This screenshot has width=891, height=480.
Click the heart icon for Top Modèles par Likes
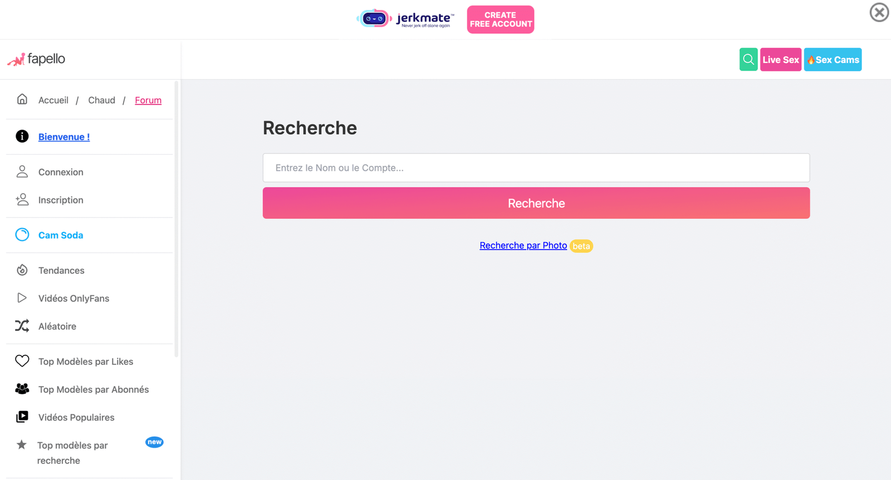click(x=22, y=361)
